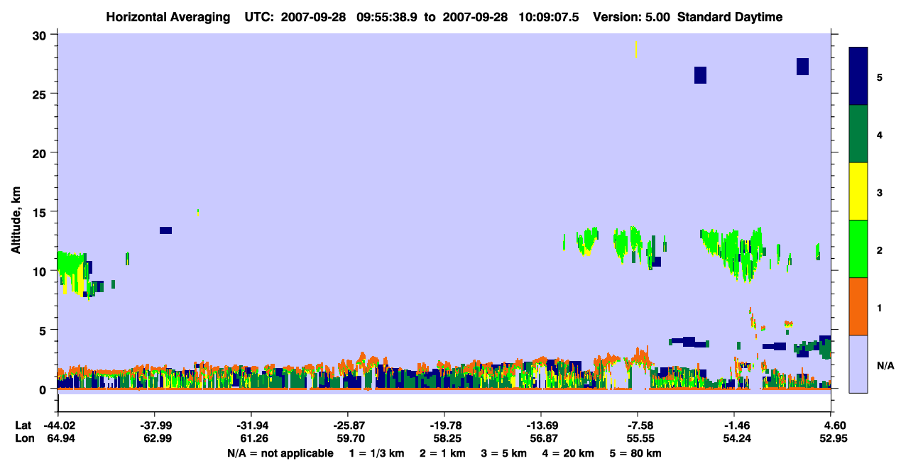Click the colorbar label 4
This screenshot has width=923, height=473.
tap(880, 134)
